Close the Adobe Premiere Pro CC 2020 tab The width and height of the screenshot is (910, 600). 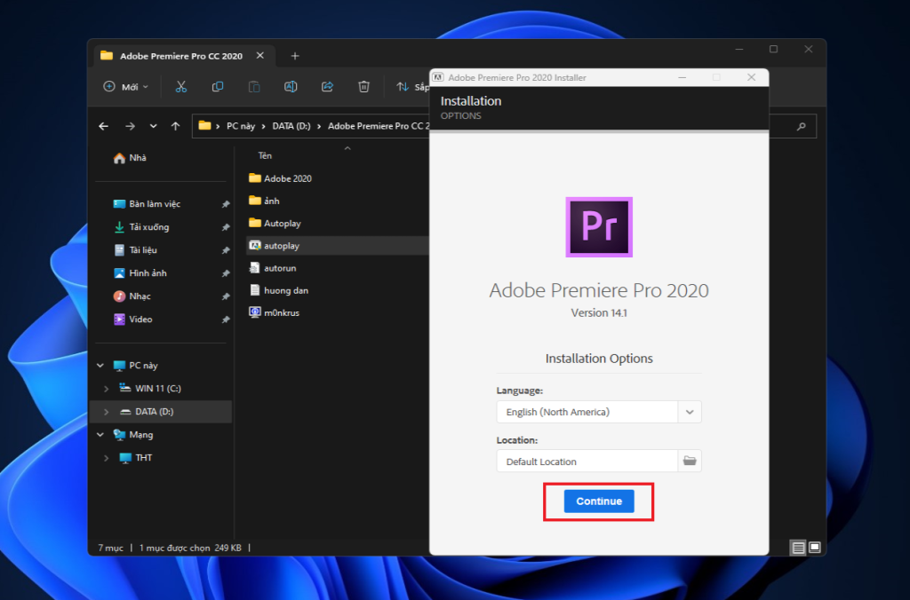coord(260,56)
